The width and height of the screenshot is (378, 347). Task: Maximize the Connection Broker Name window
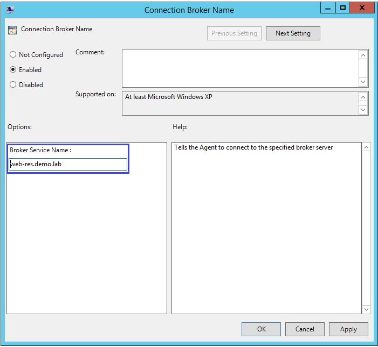342,8
